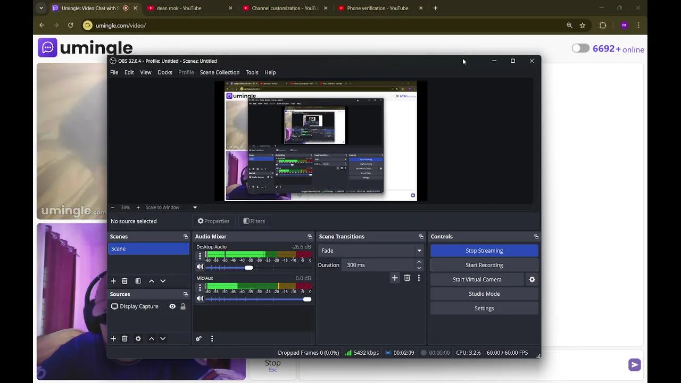Screen dimensions: 681x383
Task: Switch to dean rook YouTube tab
Action: point(190,8)
